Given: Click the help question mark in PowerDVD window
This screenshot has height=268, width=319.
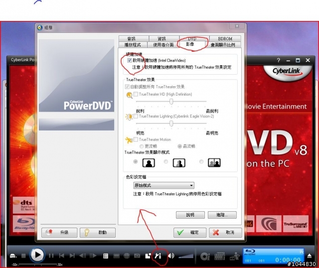Looking at the screenshot, I should [x=278, y=60].
